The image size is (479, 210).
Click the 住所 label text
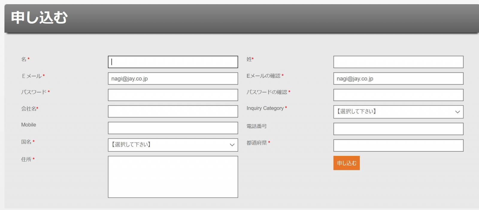point(26,159)
